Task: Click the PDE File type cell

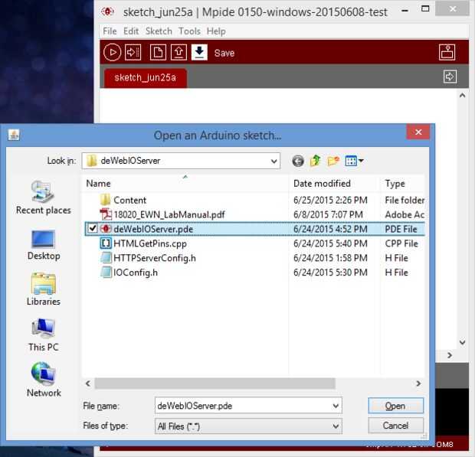Action: click(401, 229)
